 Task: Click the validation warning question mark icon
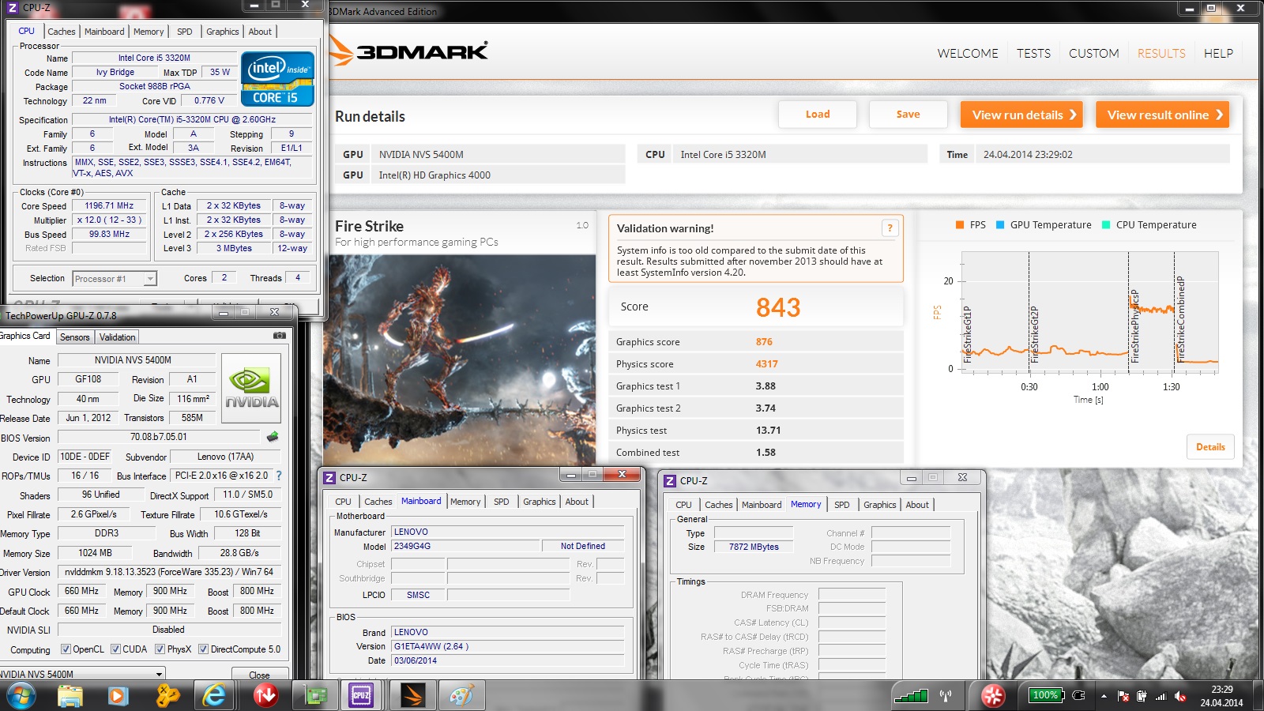(x=890, y=228)
